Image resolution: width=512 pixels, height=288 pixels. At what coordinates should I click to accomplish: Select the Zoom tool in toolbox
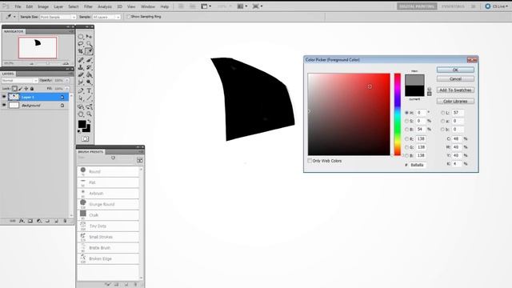tap(89, 114)
